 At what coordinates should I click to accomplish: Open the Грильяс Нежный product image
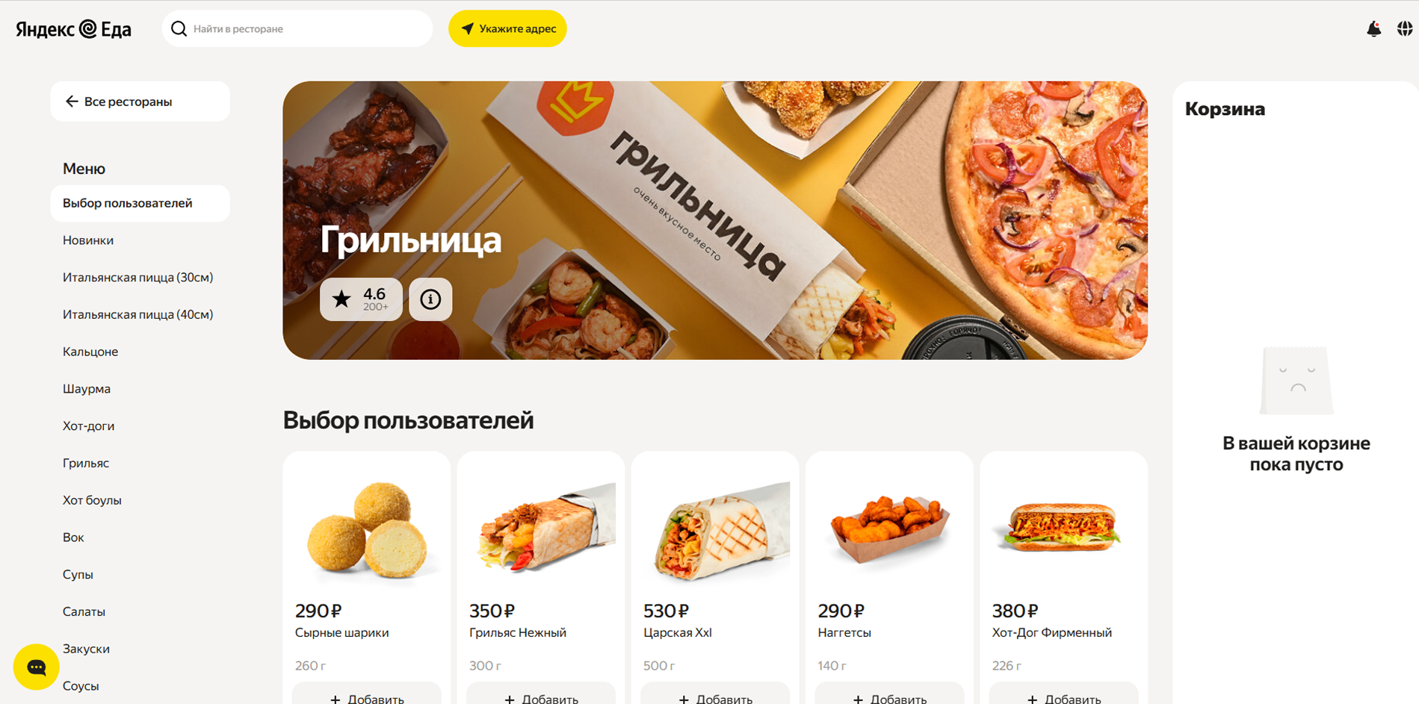pyautogui.click(x=541, y=531)
